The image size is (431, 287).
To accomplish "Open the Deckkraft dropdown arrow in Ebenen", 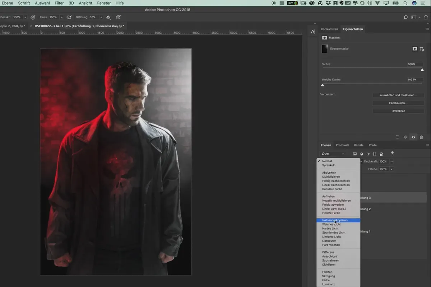I will 391,161.
